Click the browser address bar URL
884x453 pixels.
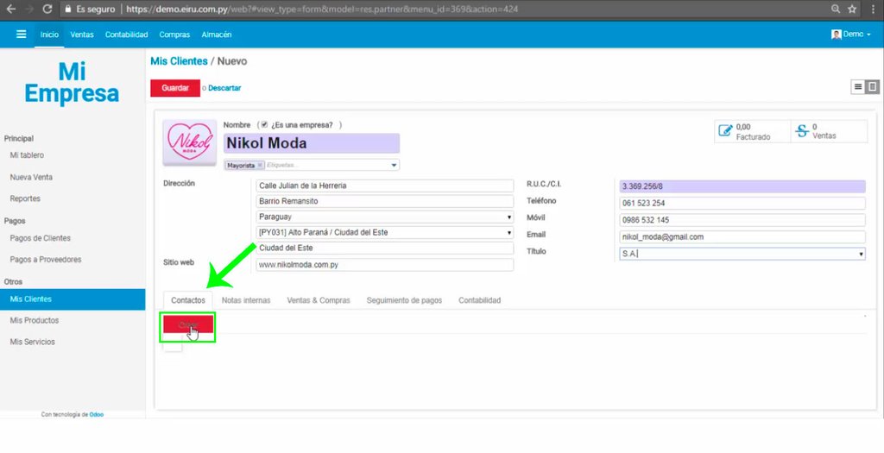(x=321, y=9)
